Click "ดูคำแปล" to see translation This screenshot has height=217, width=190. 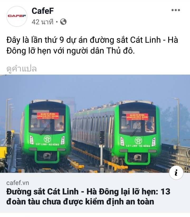click(x=21, y=68)
